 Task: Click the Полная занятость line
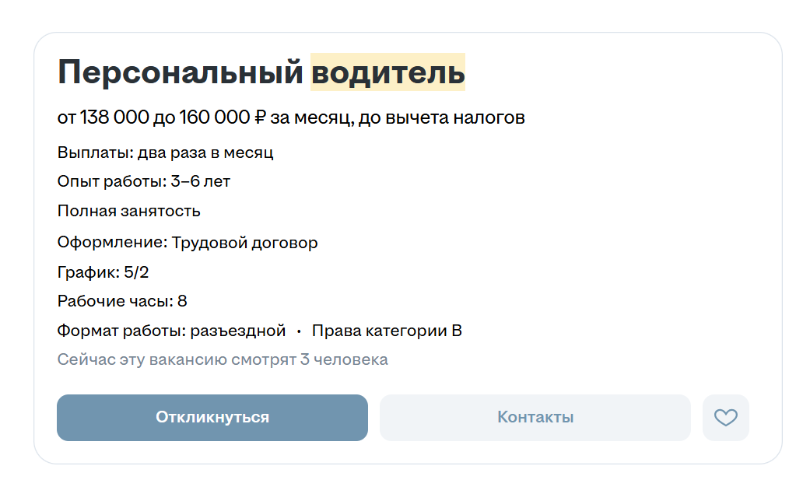click(x=128, y=211)
